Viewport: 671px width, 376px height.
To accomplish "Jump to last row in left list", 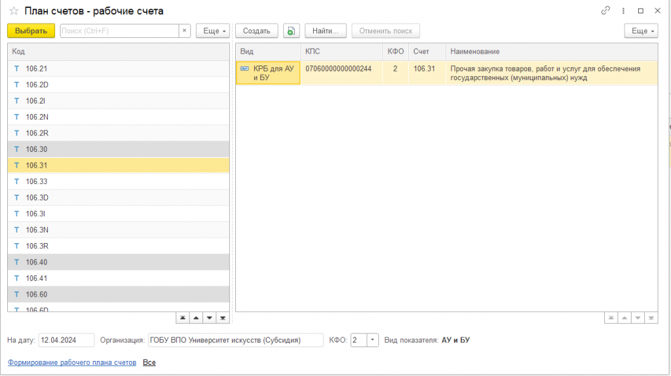I will click(x=223, y=318).
